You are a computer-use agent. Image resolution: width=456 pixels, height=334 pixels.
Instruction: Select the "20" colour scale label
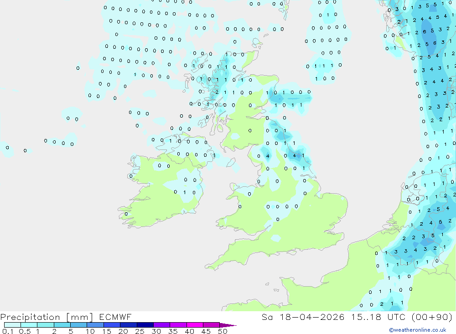[x=123, y=331]
